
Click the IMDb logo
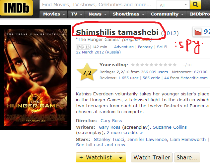pos(16,8)
